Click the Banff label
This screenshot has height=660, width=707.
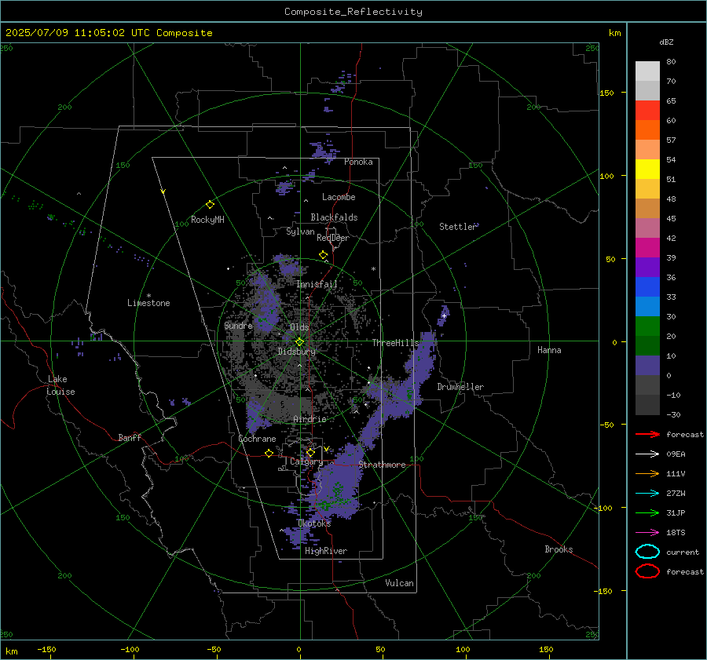pyautogui.click(x=130, y=437)
